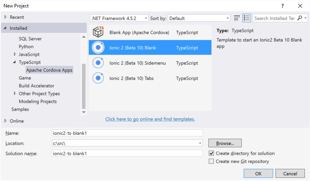Select SQL Server in the tree
Screen dimensions: 310x181
[x=30, y=39]
